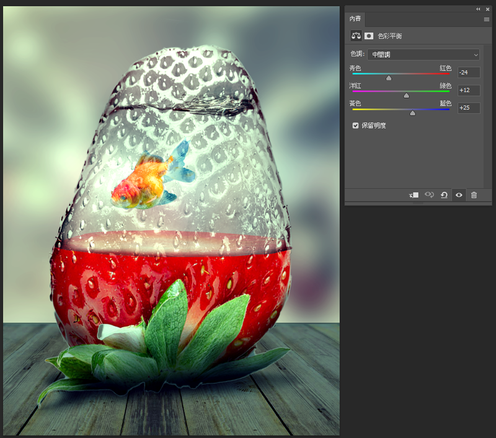Screen dimensions: 496x438
Task: Delete the adjustment layer with trash icon
Action: (474, 195)
